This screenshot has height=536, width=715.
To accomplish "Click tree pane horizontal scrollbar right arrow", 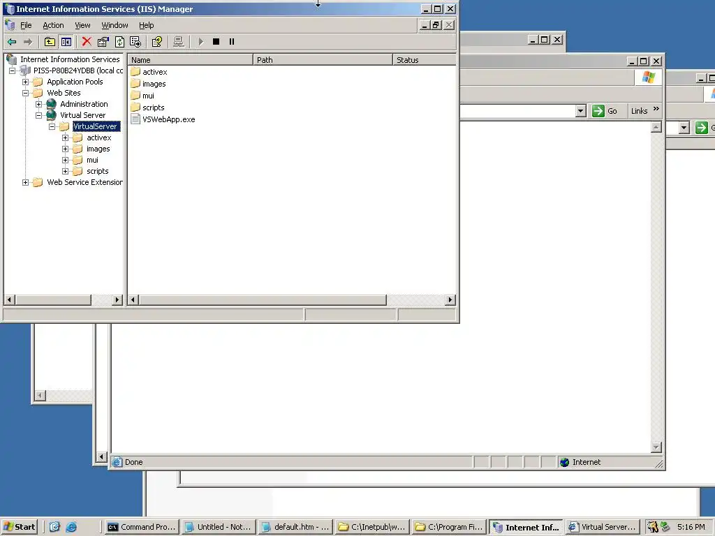I will (x=117, y=300).
